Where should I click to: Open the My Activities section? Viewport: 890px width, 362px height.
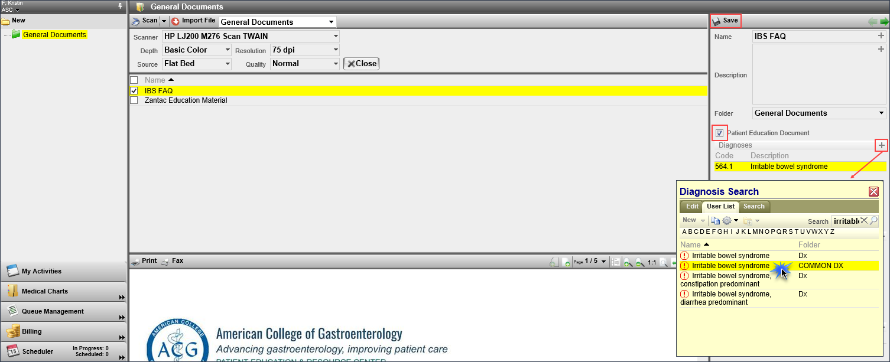coord(64,271)
